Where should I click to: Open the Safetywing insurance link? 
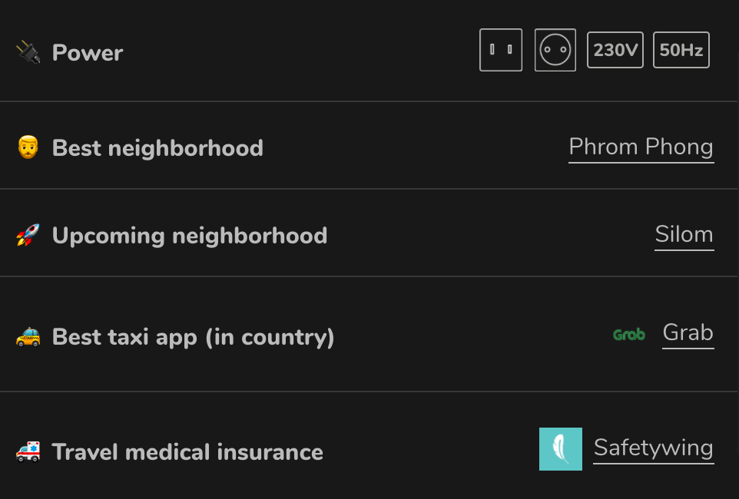pos(654,448)
